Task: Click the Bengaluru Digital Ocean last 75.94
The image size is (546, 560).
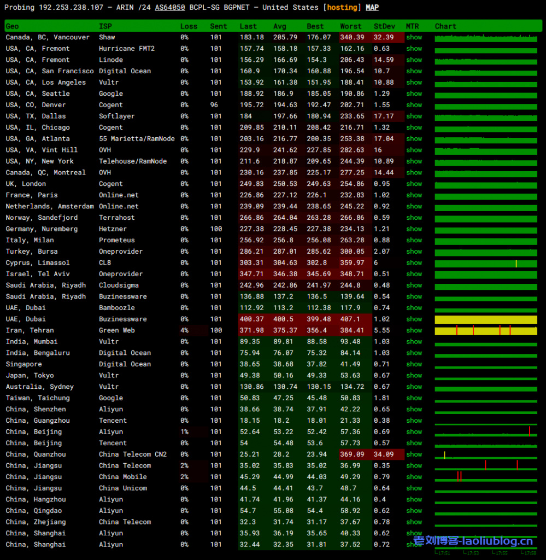Action: [250, 353]
